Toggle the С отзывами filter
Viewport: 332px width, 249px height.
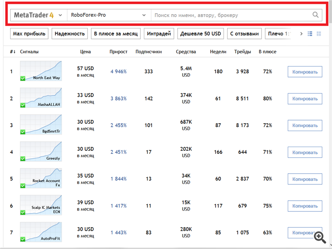[243, 34]
